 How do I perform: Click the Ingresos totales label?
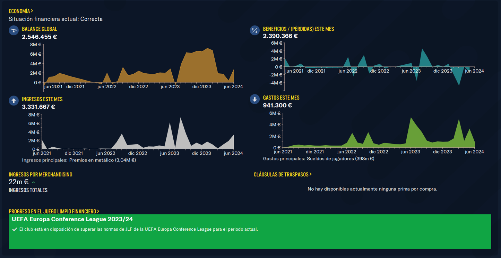click(x=28, y=190)
